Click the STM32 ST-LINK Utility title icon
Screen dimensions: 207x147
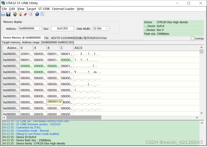(3, 3)
